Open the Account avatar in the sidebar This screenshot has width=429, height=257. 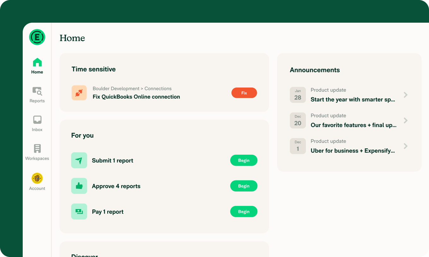coord(37,178)
